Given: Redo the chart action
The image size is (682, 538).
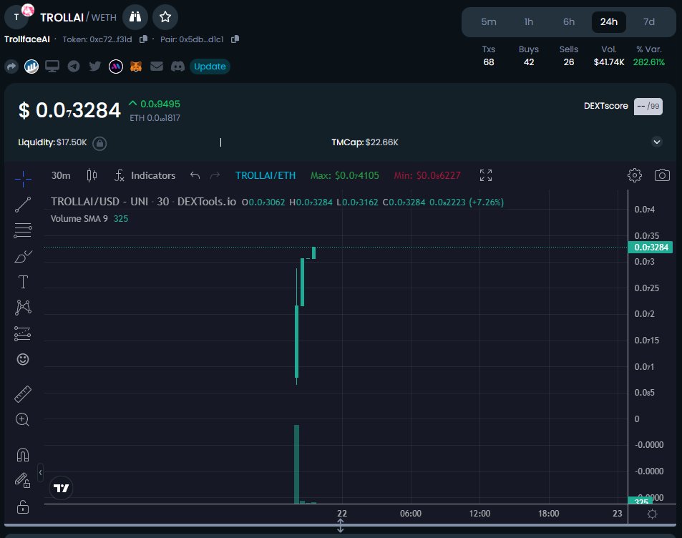Looking at the screenshot, I should [215, 175].
